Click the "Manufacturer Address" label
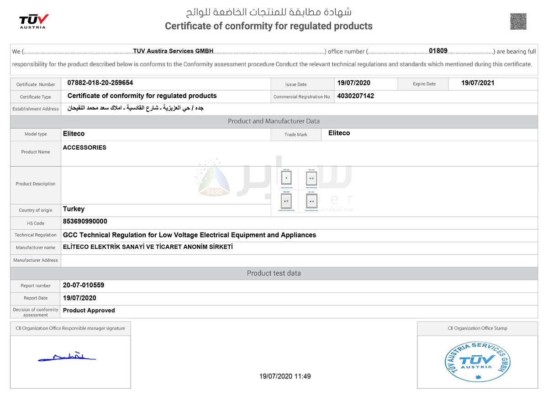The width and height of the screenshot is (548, 395). pyautogui.click(x=36, y=260)
